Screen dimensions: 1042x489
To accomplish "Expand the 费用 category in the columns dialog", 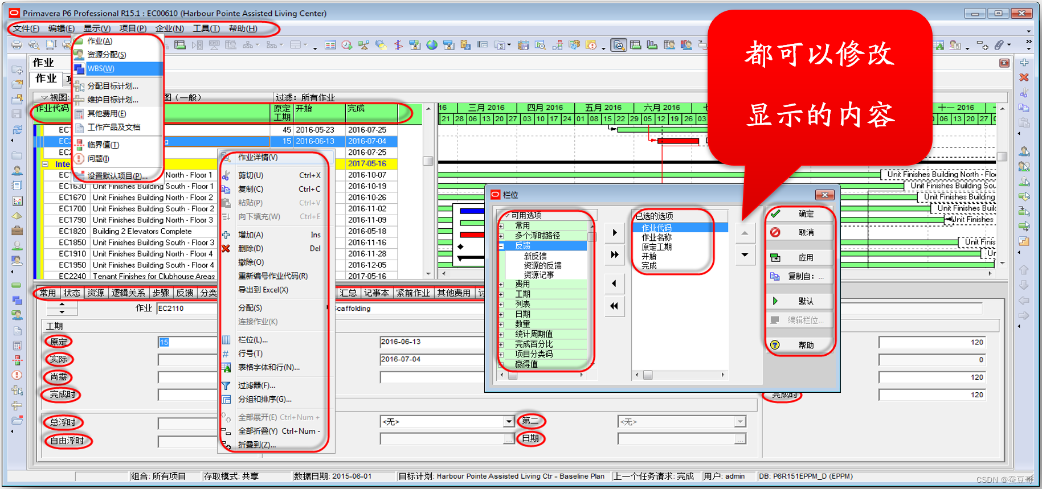I will point(501,284).
